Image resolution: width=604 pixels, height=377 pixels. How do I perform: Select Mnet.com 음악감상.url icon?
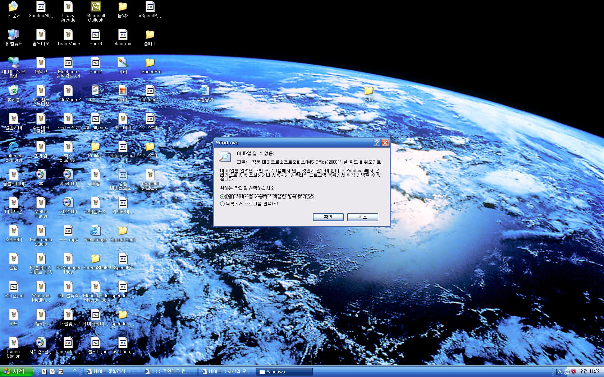[x=68, y=68]
